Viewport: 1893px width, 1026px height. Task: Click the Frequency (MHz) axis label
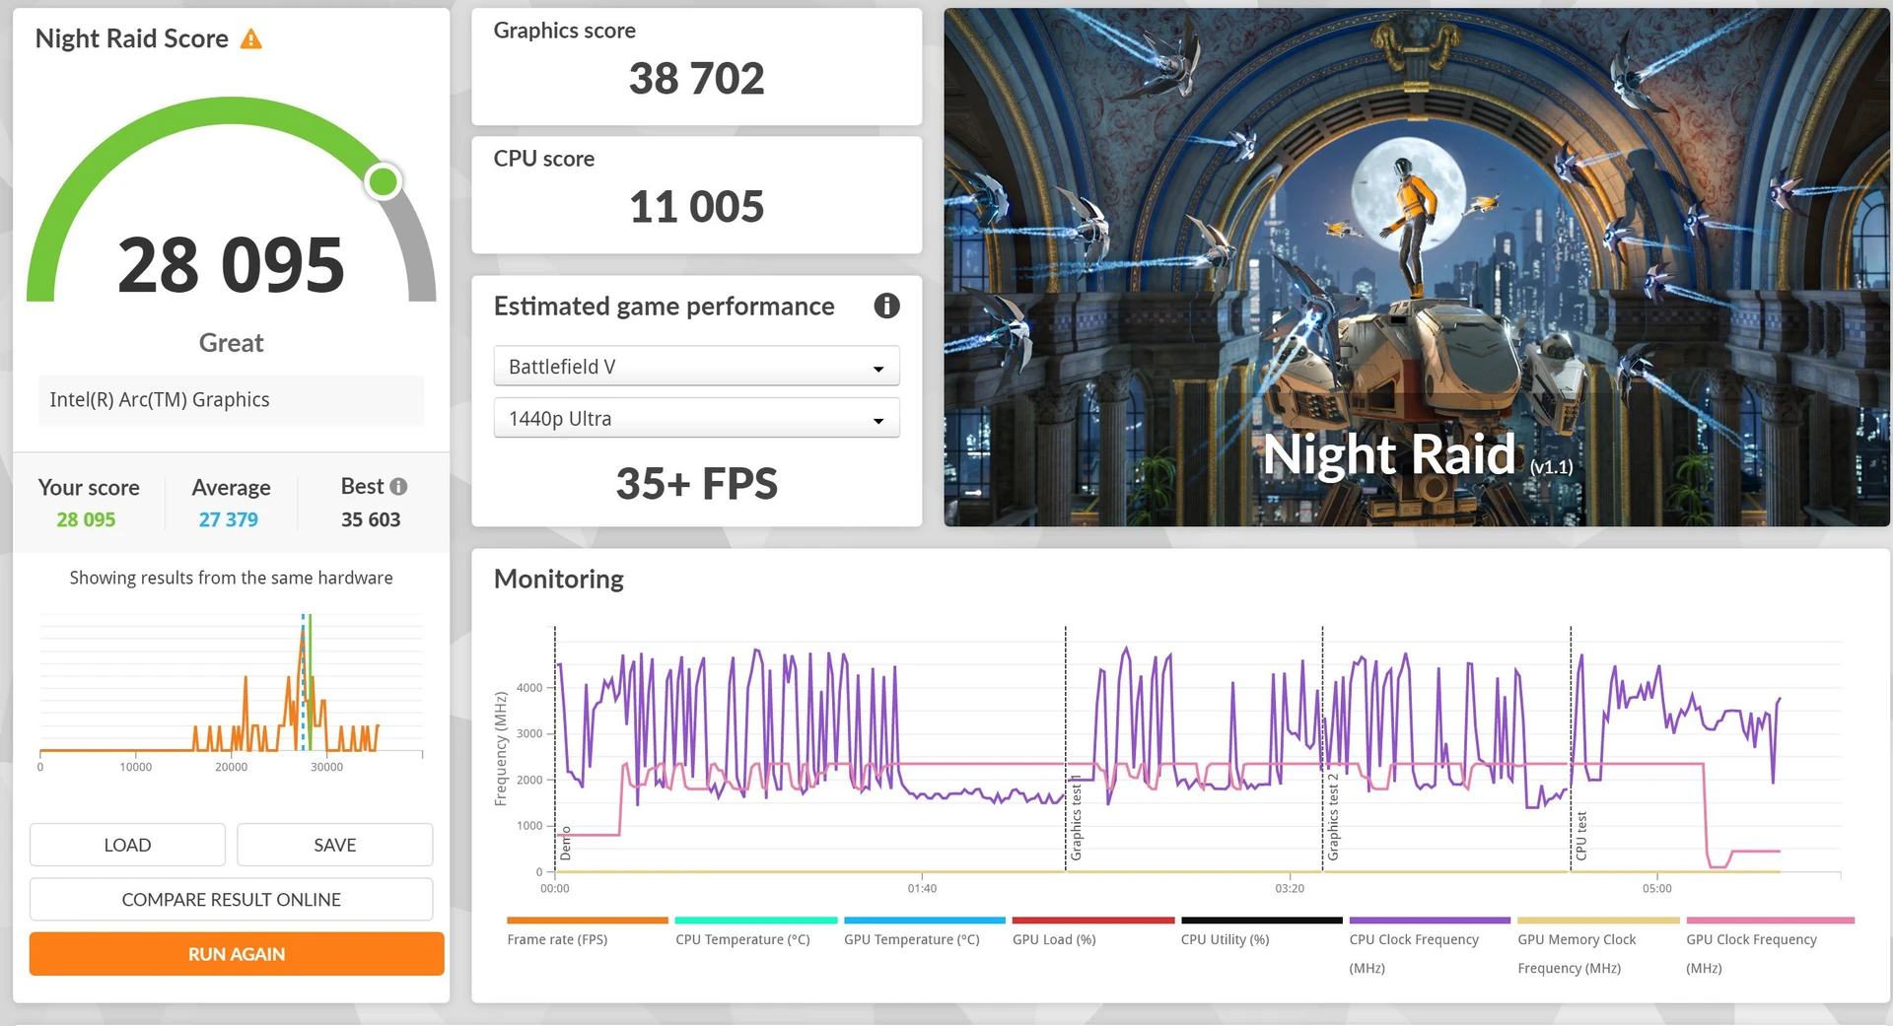(501, 749)
